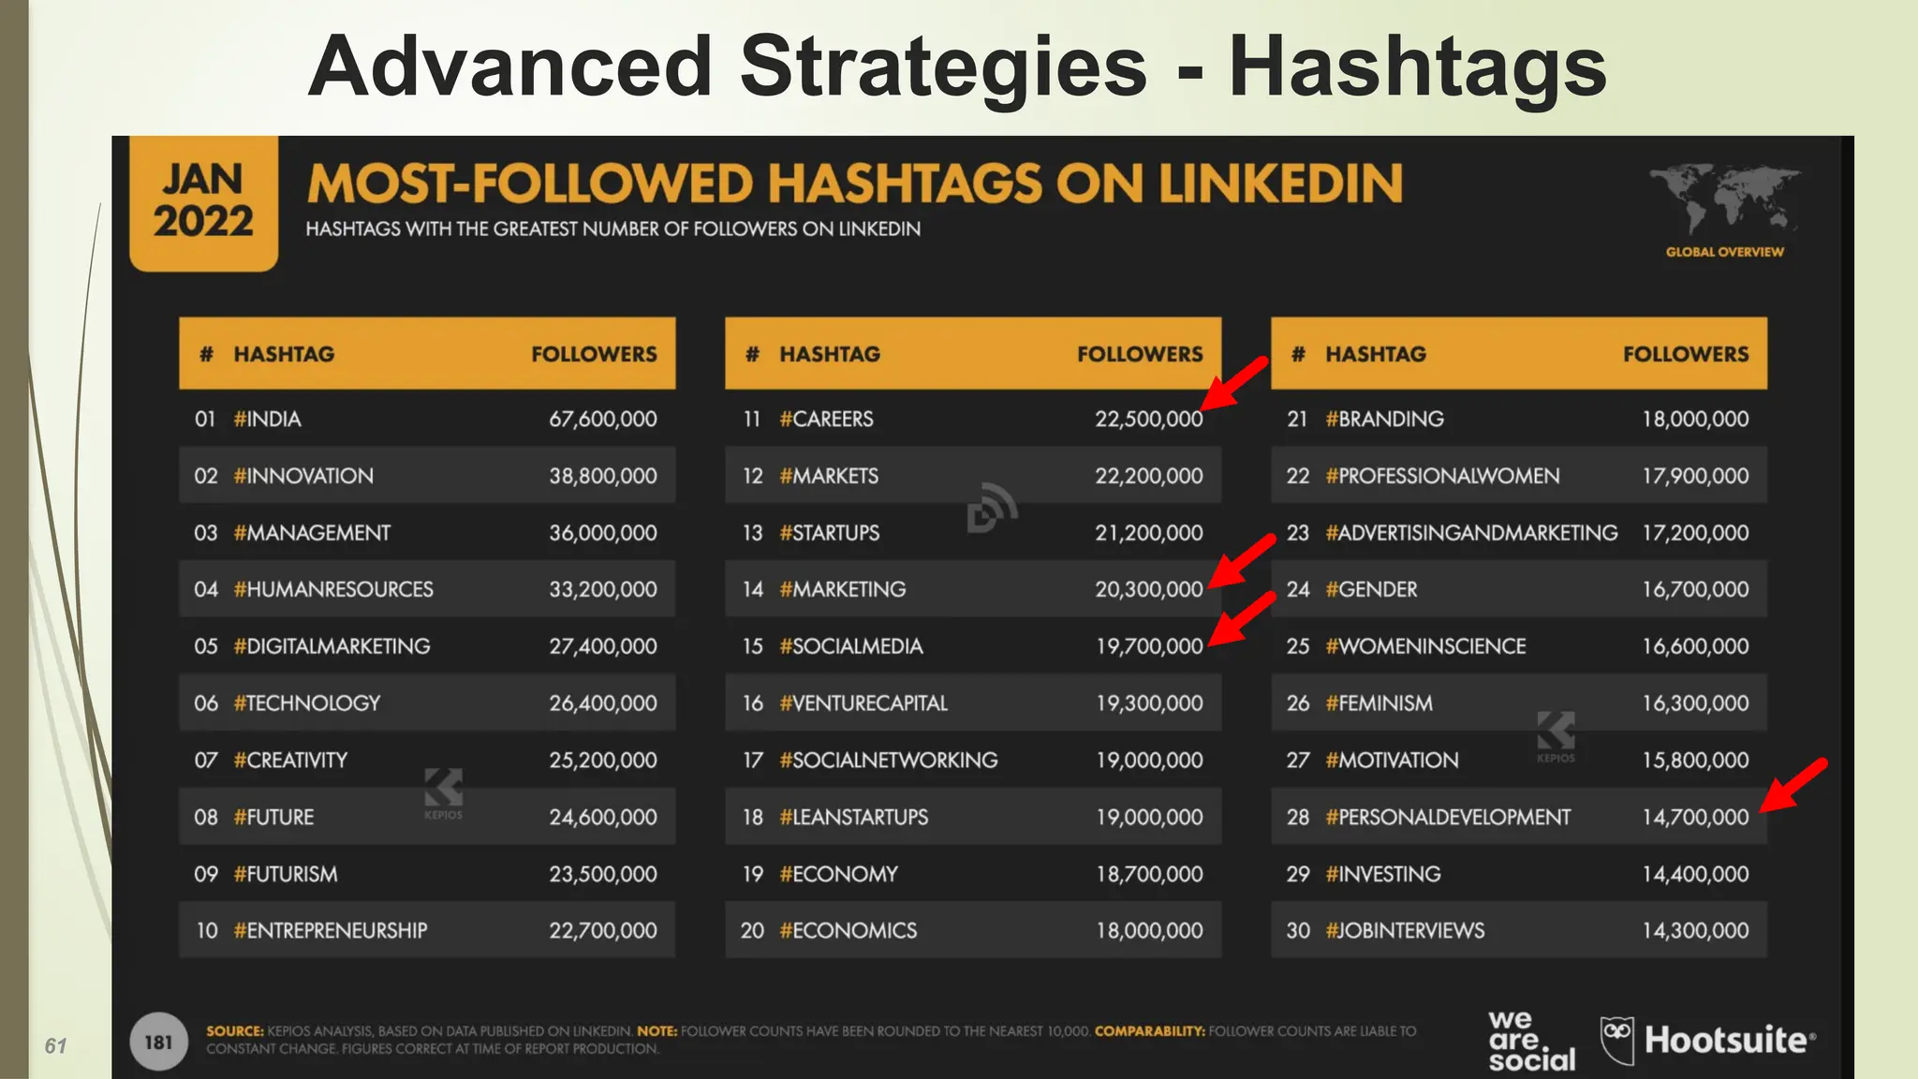Click the SOURCE footnote label
Image resolution: width=1918 pixels, height=1079 pixels.
235,1030
